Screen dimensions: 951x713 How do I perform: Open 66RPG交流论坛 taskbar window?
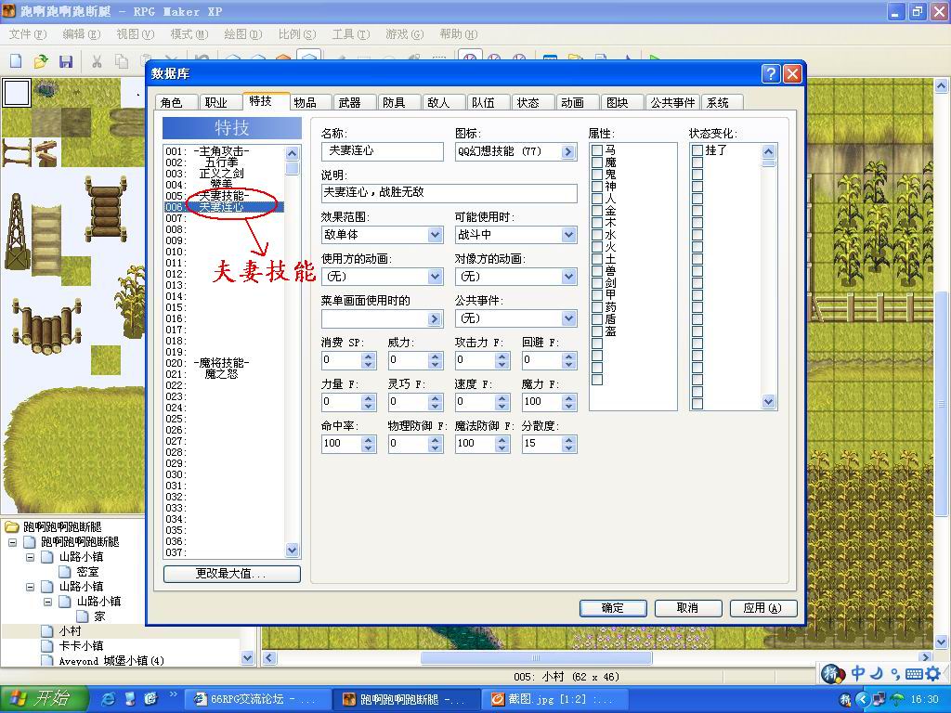[256, 699]
